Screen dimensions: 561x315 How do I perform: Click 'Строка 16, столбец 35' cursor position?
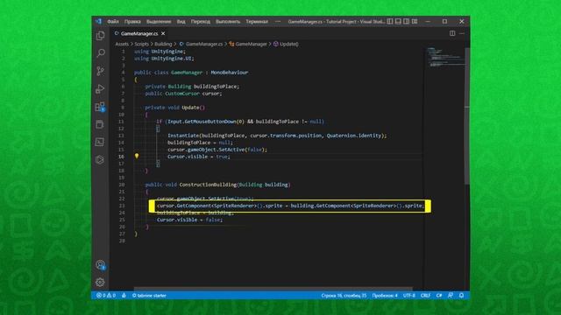[x=344, y=296]
